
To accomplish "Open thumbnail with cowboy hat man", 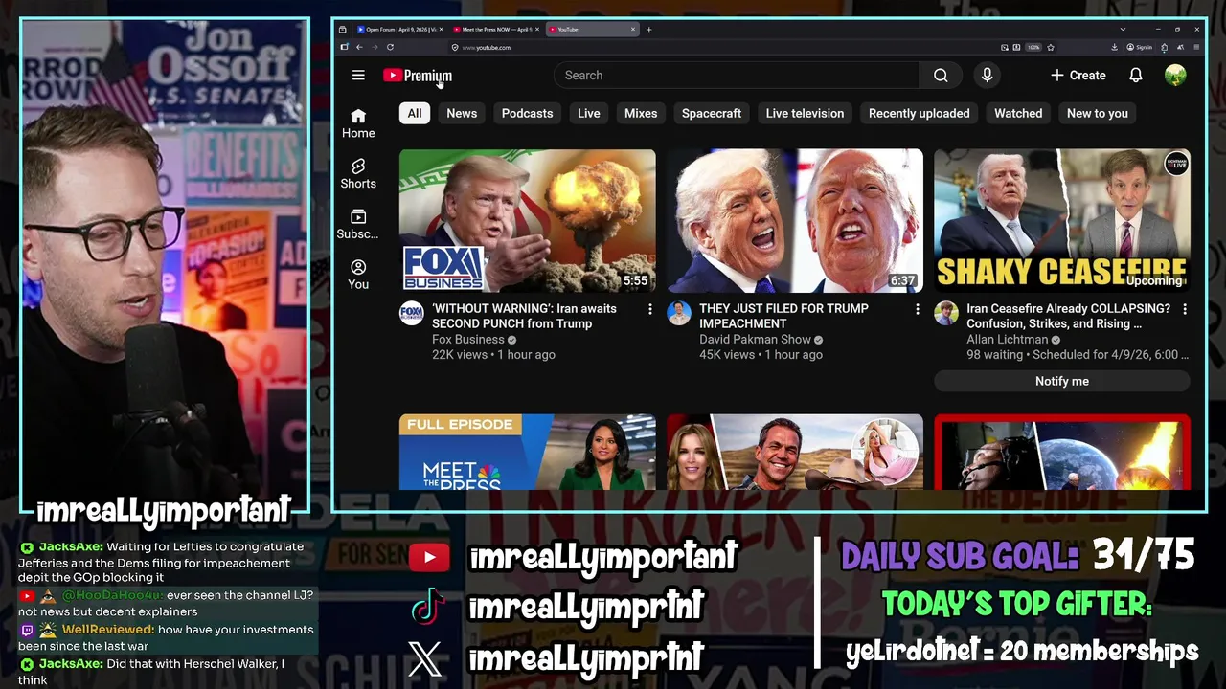I will (x=795, y=452).
